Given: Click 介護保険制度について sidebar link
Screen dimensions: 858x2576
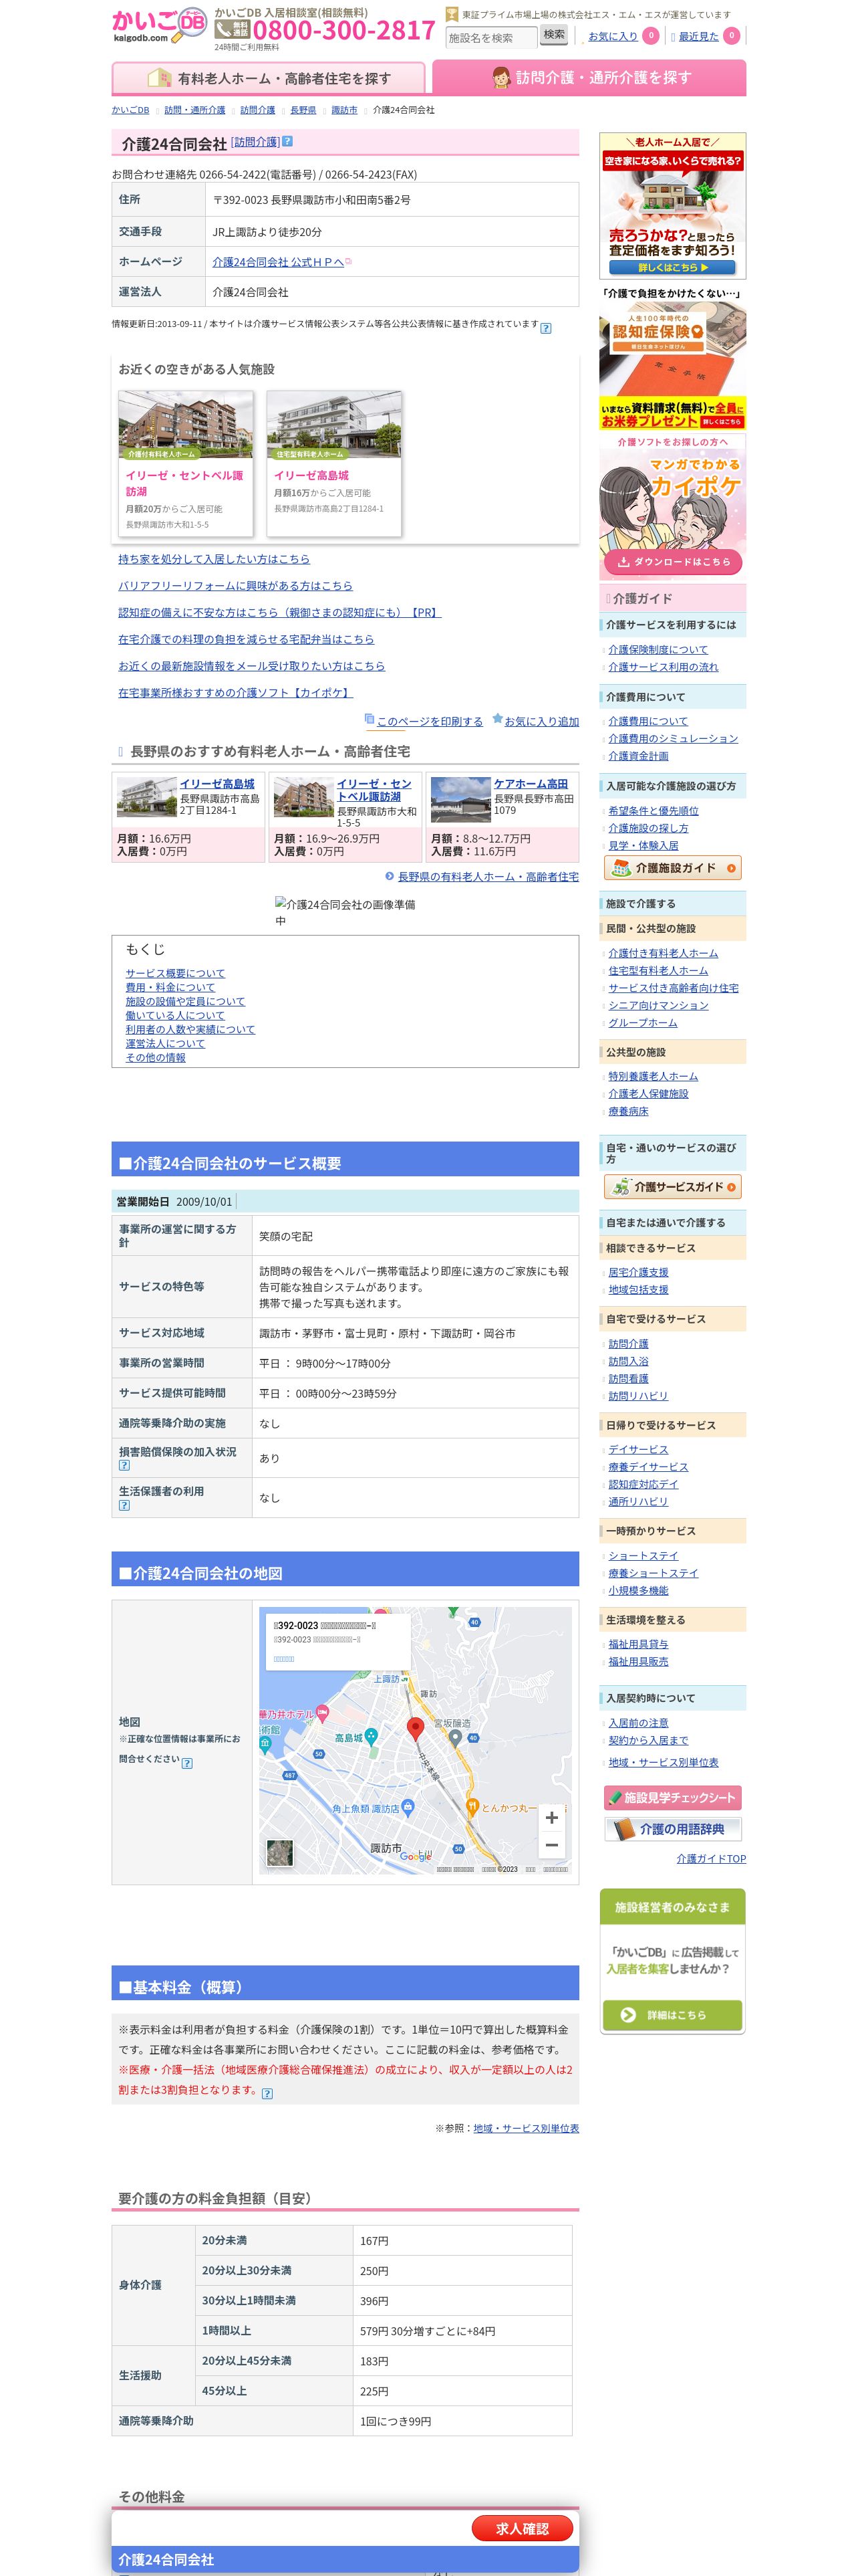Looking at the screenshot, I should [658, 649].
